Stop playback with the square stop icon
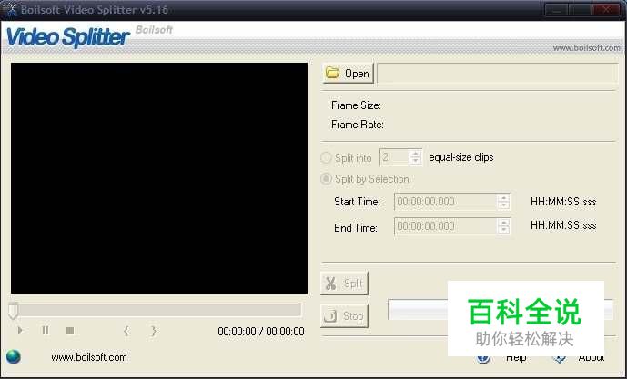 [70, 331]
